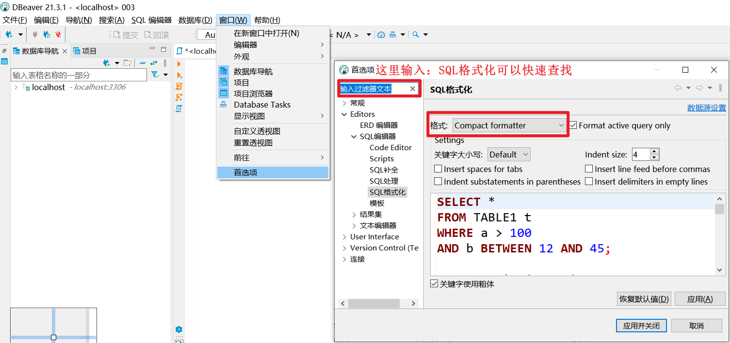Click the red Disconnect plug icon
Screen dimensions: 730x343
58,34
